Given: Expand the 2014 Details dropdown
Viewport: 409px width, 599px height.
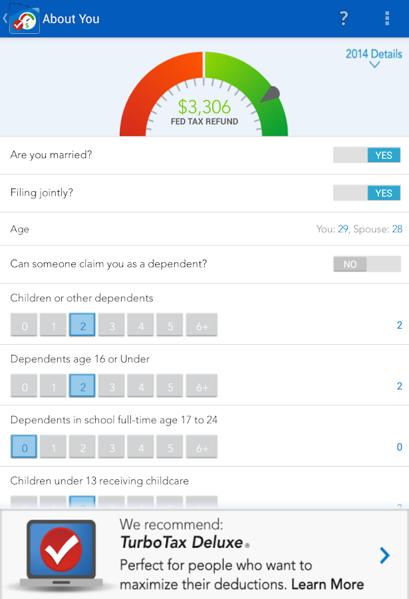Looking at the screenshot, I should pos(373,54).
